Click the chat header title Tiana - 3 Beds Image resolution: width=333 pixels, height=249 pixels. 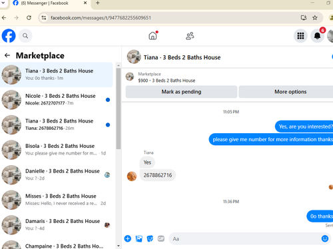(182, 57)
